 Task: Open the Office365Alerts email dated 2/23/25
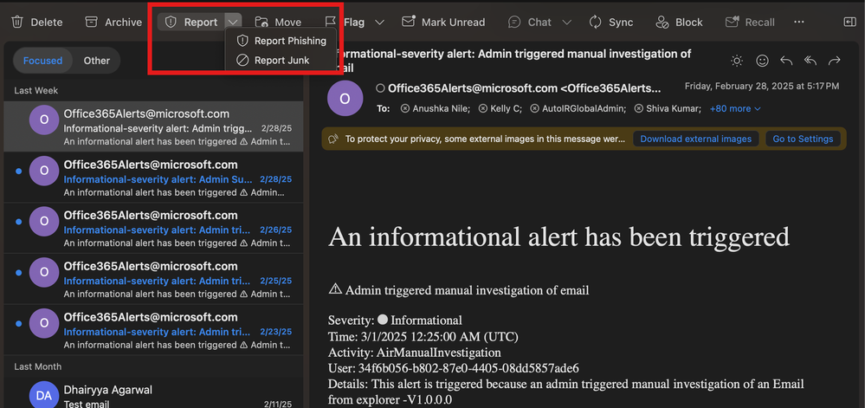[x=153, y=330]
